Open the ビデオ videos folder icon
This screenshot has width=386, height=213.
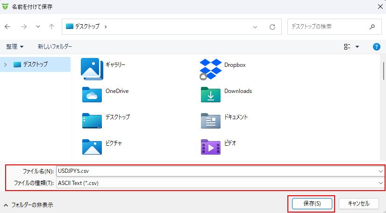pos(210,146)
